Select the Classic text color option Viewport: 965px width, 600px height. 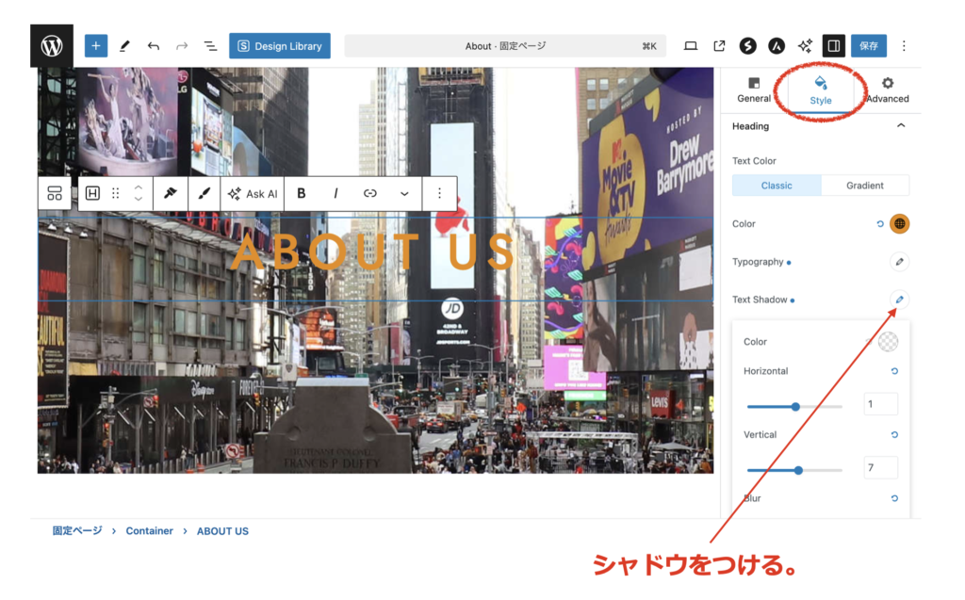point(777,186)
